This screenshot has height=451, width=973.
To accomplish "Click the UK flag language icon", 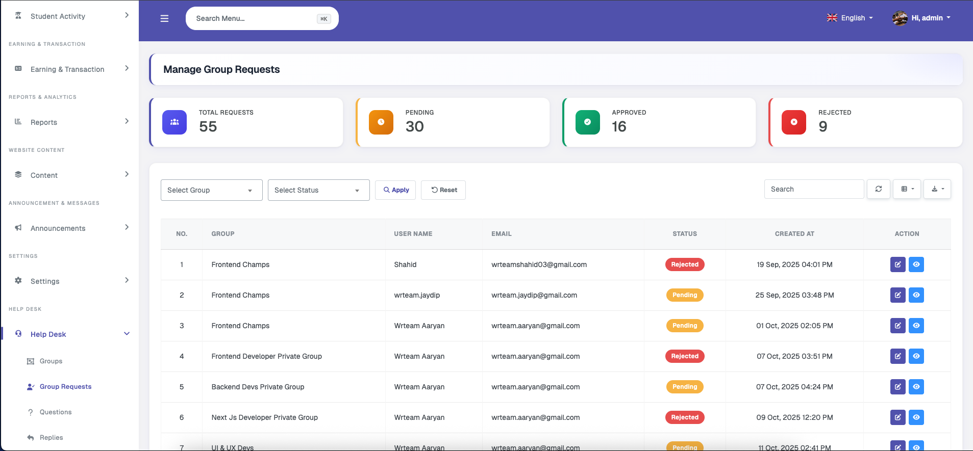I will pyautogui.click(x=832, y=18).
